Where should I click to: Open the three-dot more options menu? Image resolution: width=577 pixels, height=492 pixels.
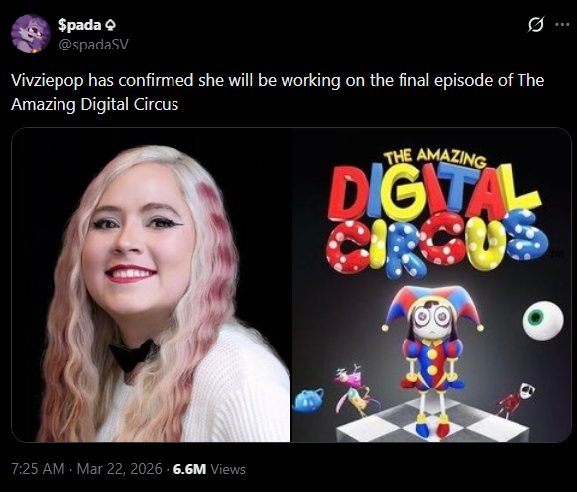point(562,24)
